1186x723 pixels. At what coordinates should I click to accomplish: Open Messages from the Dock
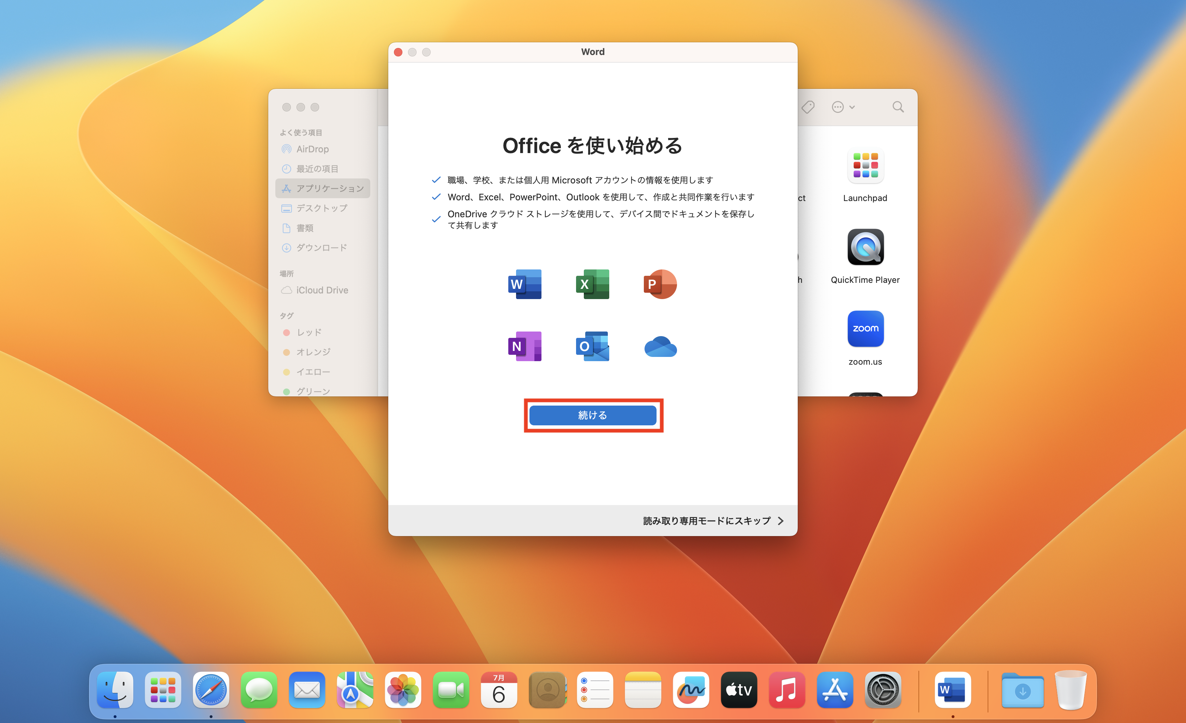[x=259, y=690]
